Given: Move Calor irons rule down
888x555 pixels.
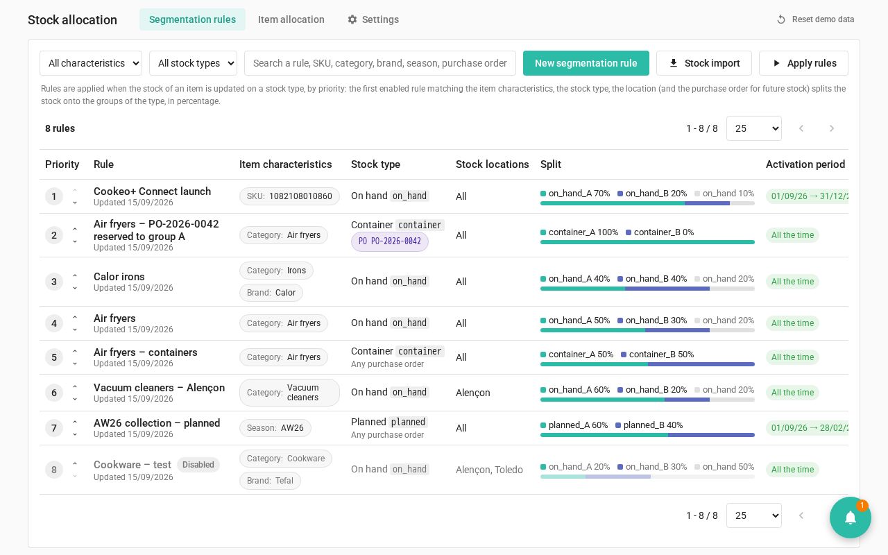Looking at the screenshot, I should (x=75, y=288).
